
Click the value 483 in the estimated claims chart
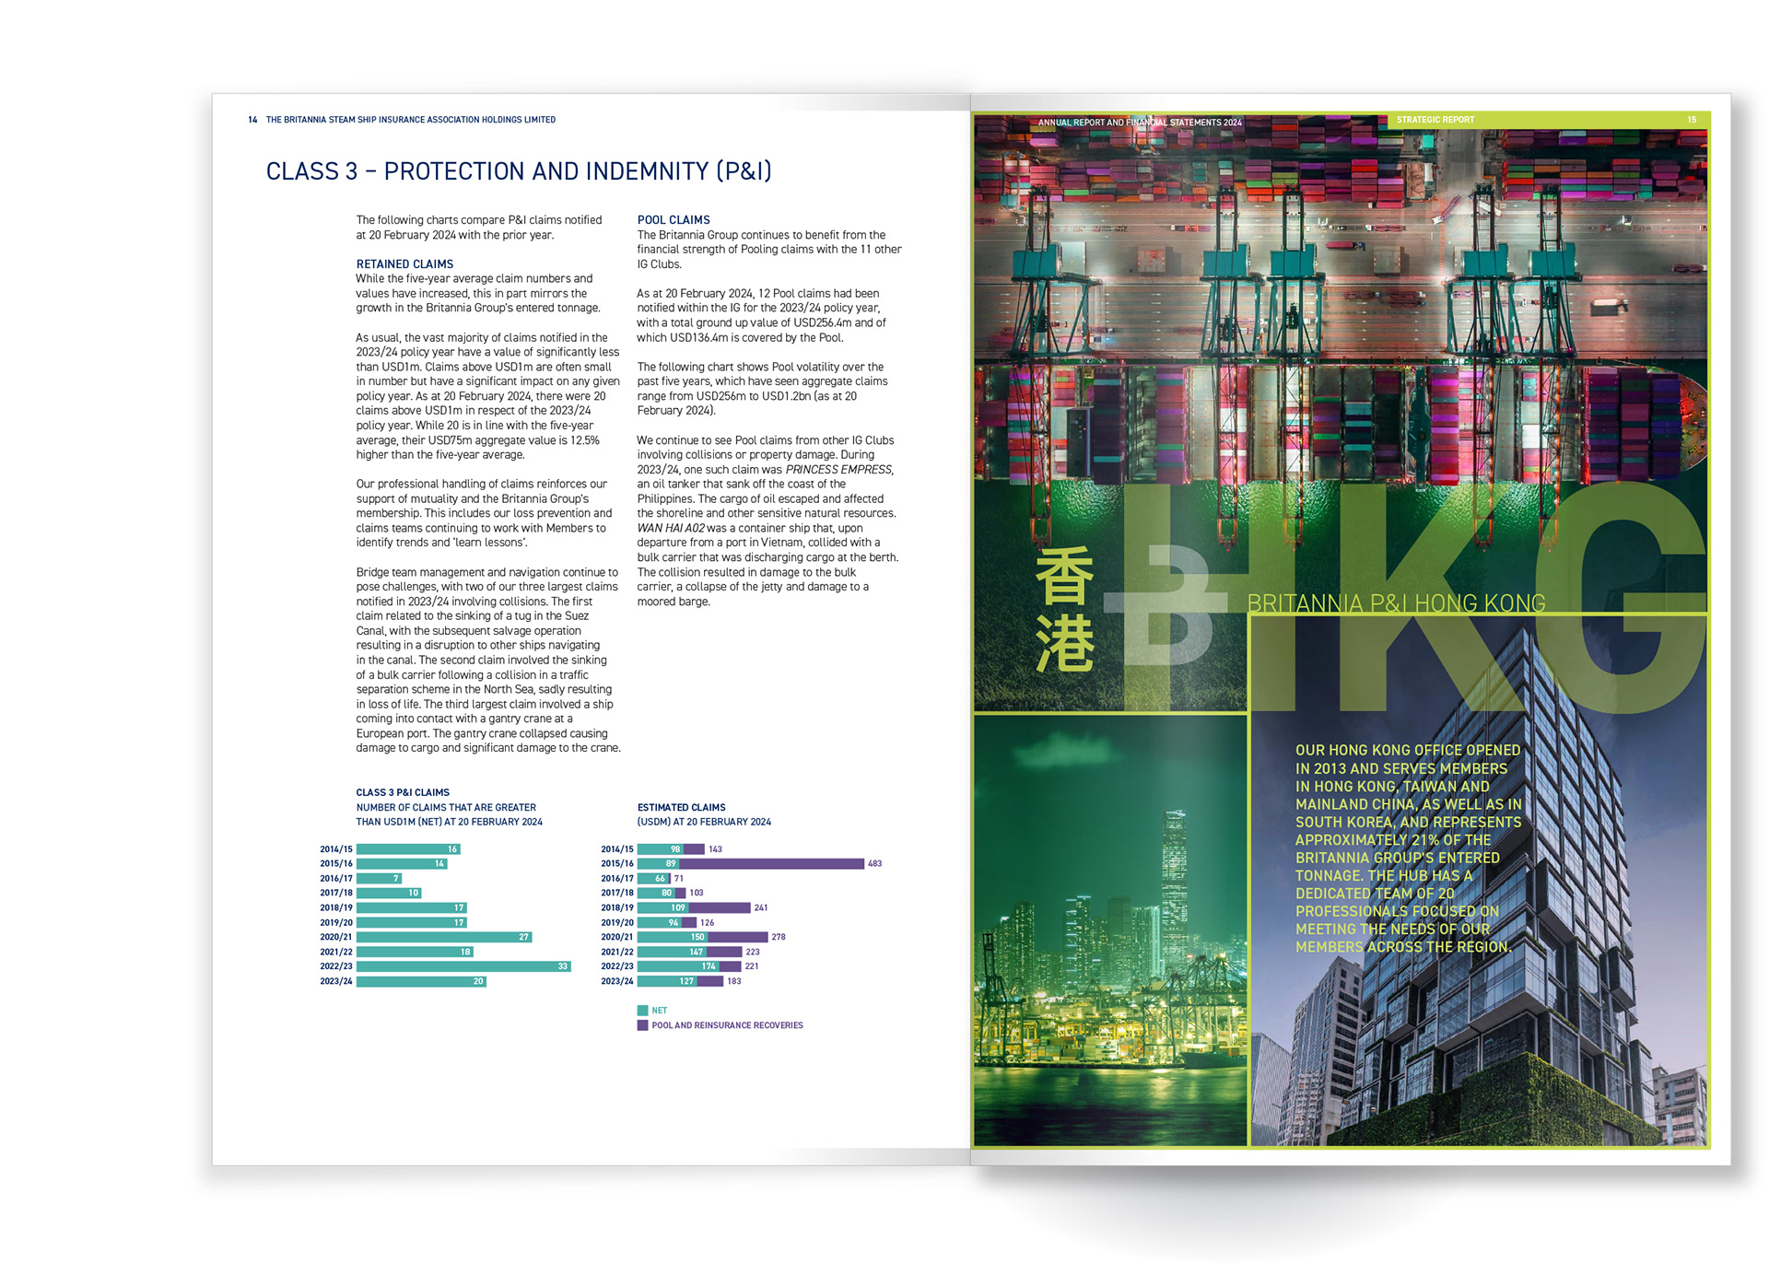[x=874, y=863]
